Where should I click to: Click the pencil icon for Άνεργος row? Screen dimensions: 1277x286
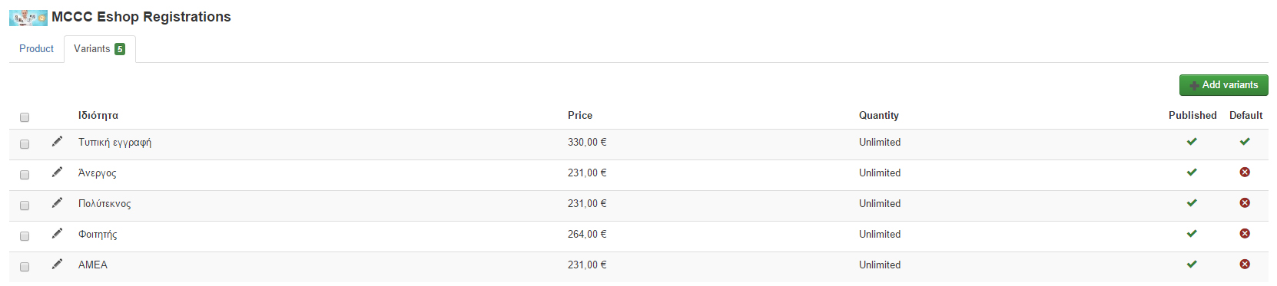(57, 173)
